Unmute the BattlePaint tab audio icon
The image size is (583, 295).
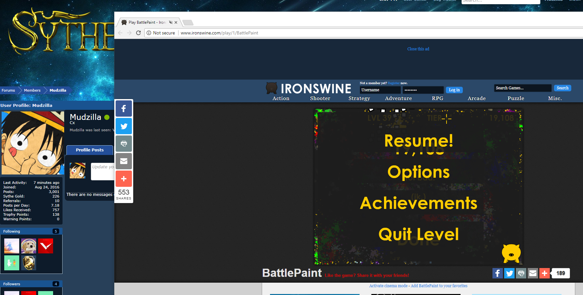click(x=171, y=22)
